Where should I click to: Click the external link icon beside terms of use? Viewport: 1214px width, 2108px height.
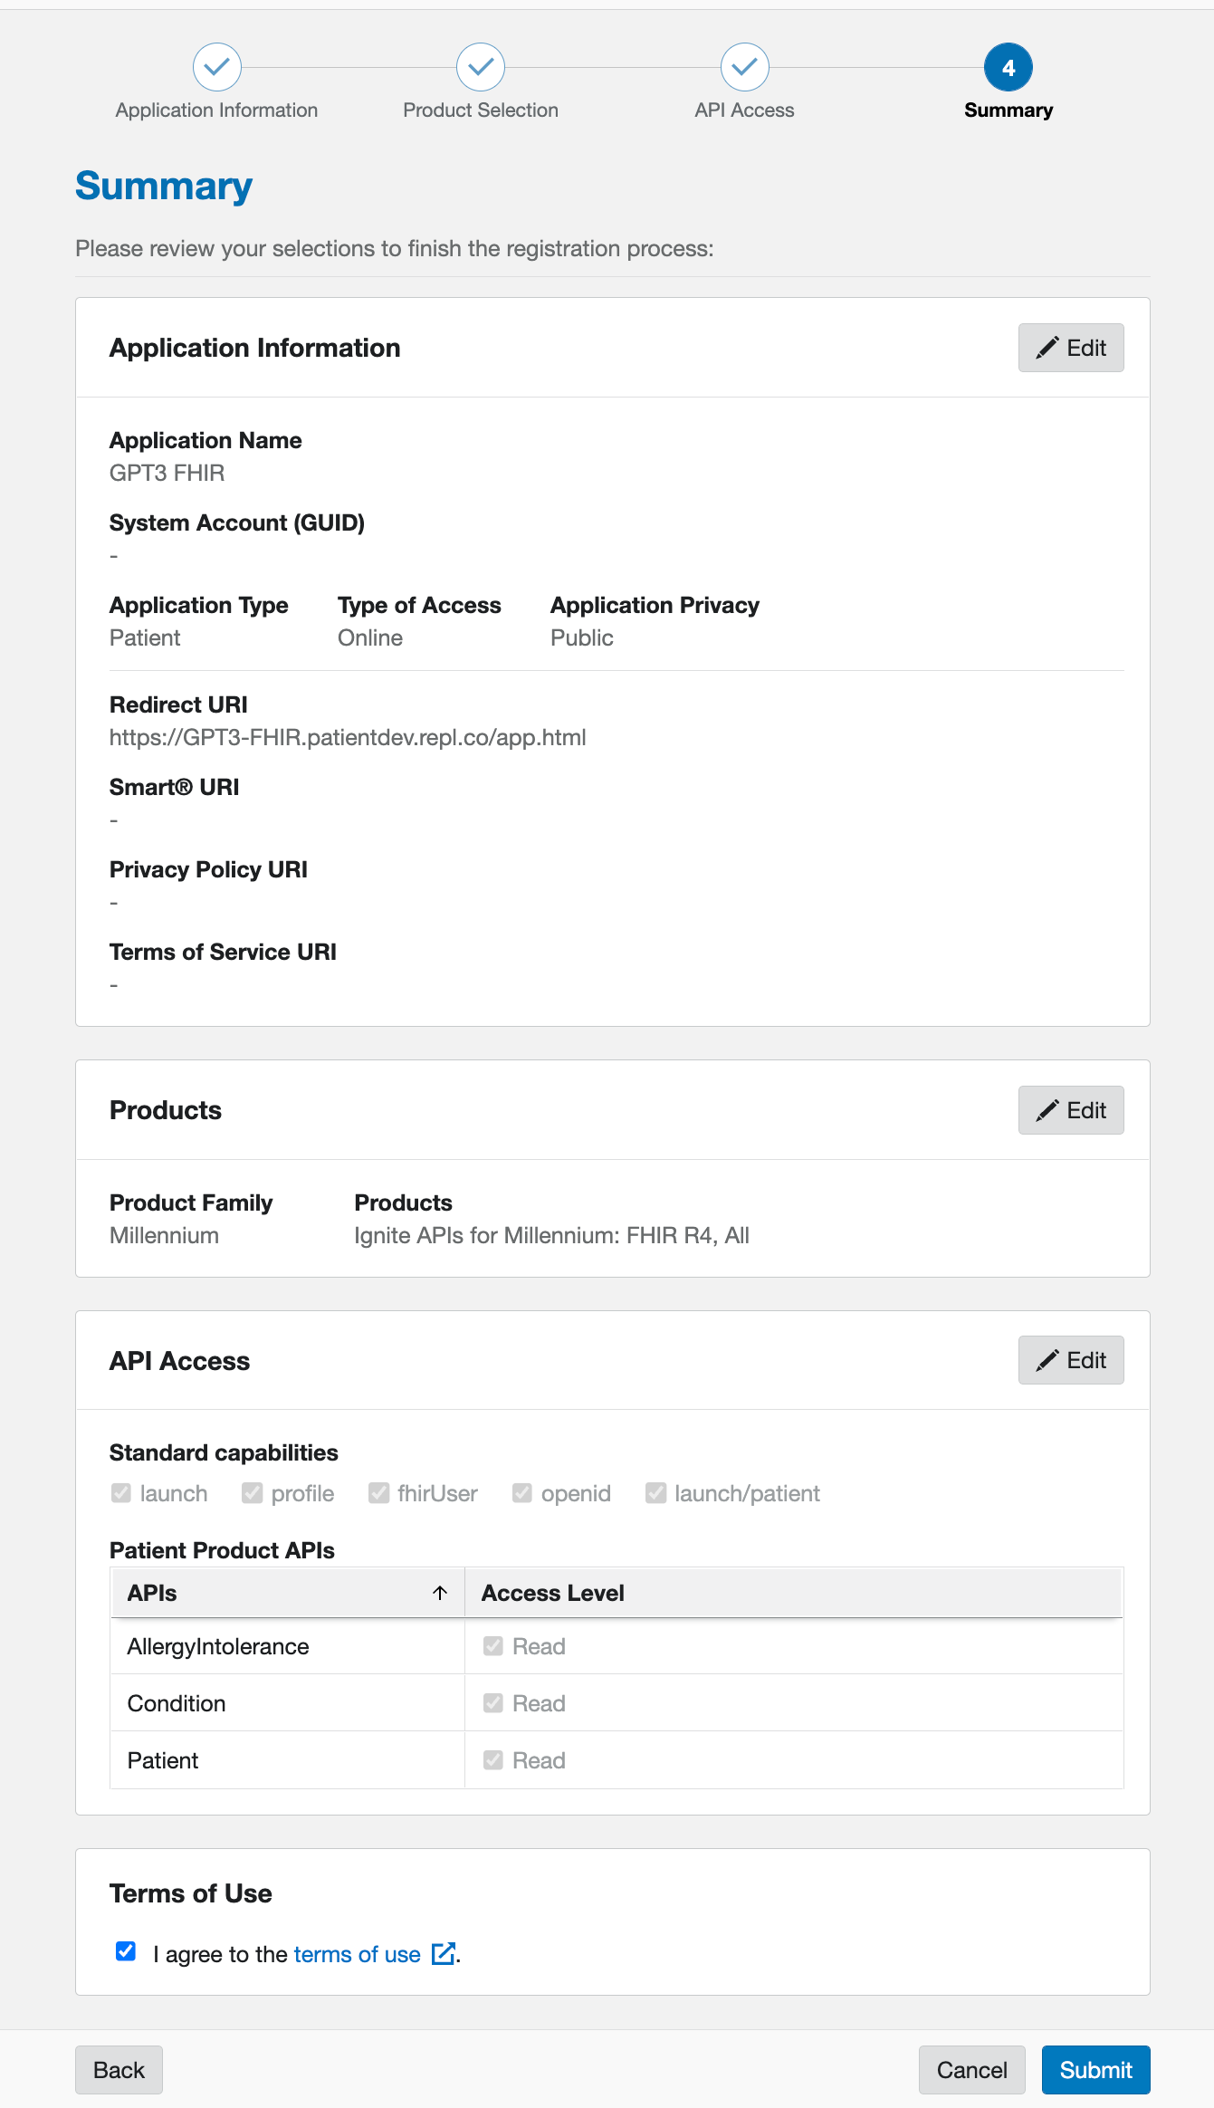tap(444, 1953)
